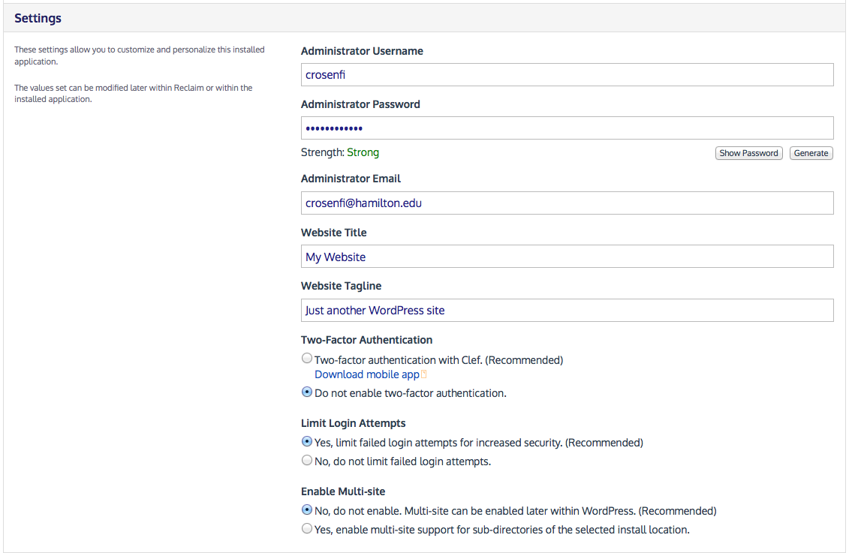Open external link icon beside Download mobile app
The height and width of the screenshot is (553, 849).
[424, 374]
